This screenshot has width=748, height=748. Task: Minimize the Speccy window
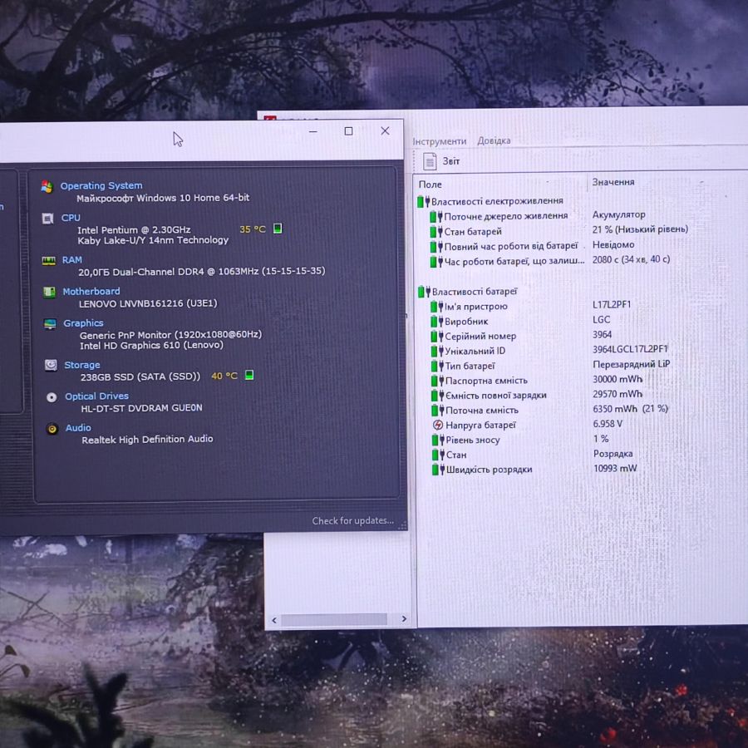coord(313,131)
